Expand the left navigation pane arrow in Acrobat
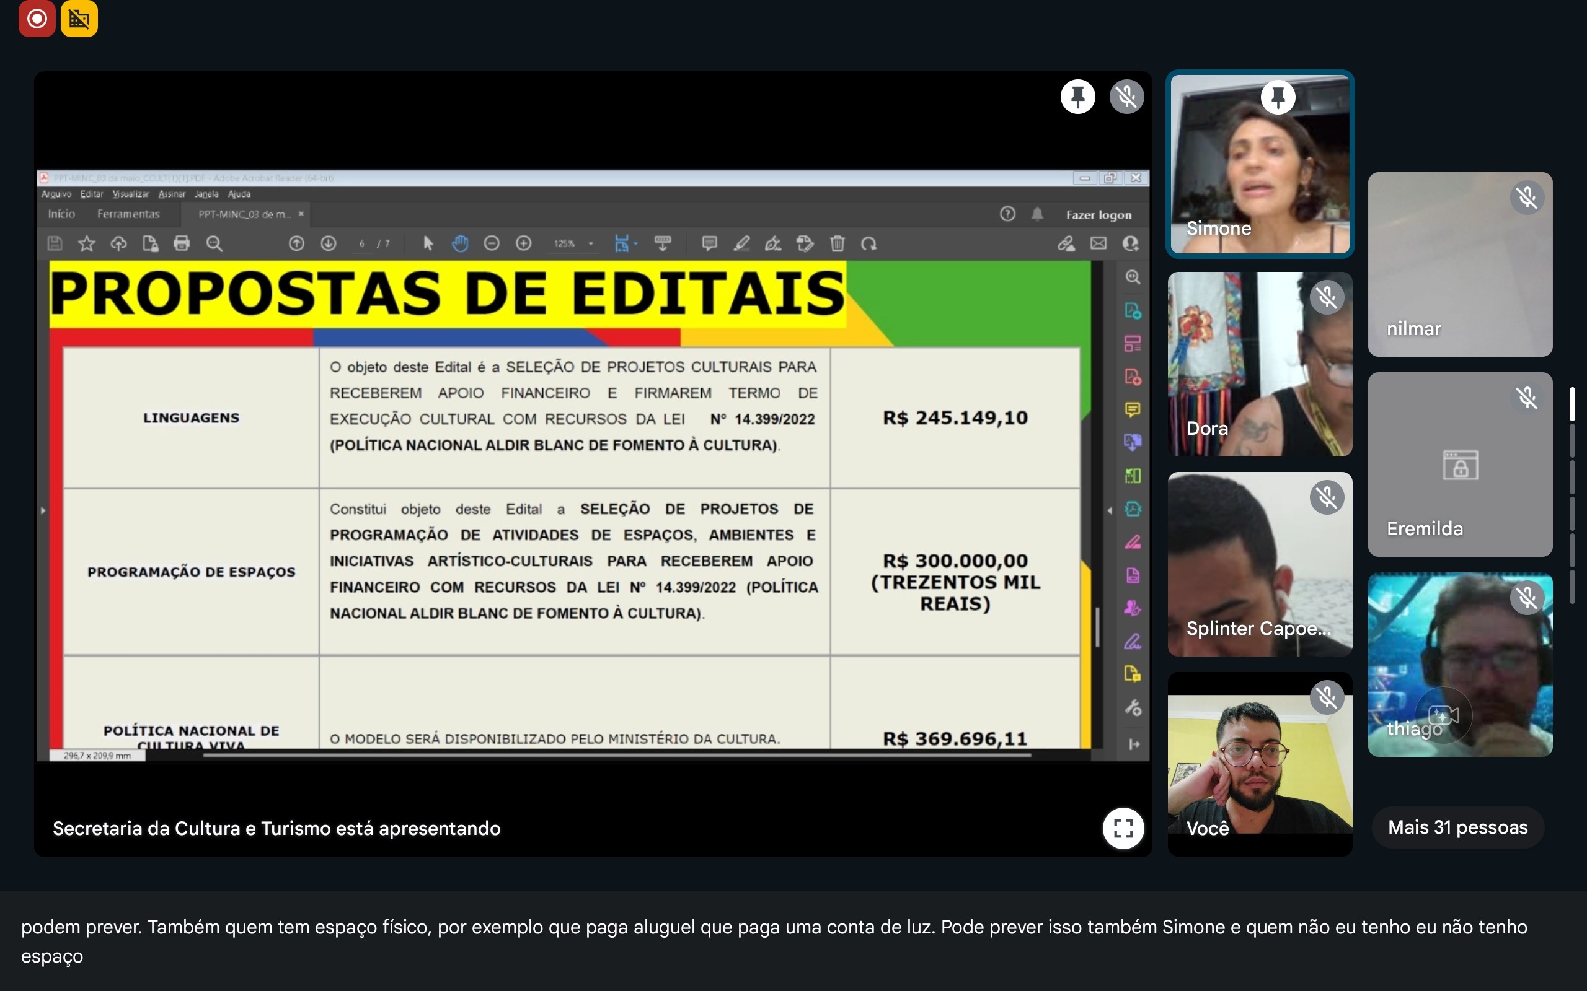 (43, 510)
